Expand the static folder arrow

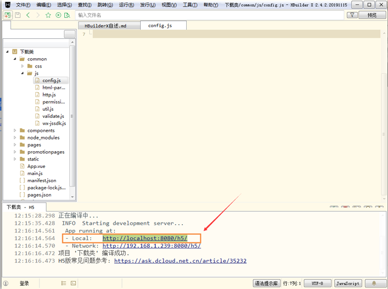[x=15, y=159]
